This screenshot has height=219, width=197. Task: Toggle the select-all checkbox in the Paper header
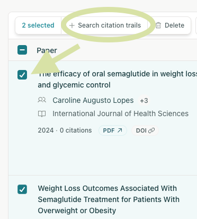22,50
